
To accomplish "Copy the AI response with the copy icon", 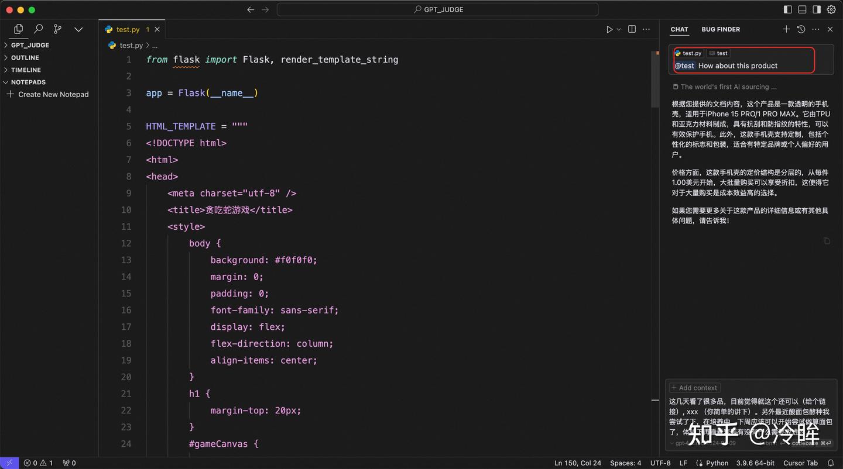I will pos(826,240).
